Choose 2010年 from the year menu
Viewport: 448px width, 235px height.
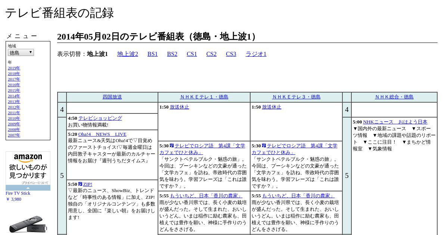click(14, 119)
